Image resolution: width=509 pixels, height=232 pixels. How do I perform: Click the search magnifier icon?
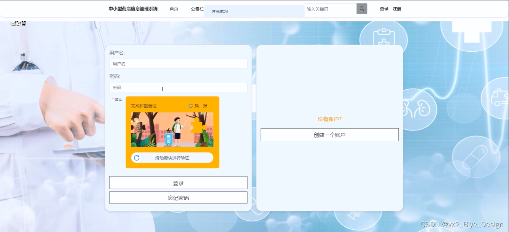(362, 9)
